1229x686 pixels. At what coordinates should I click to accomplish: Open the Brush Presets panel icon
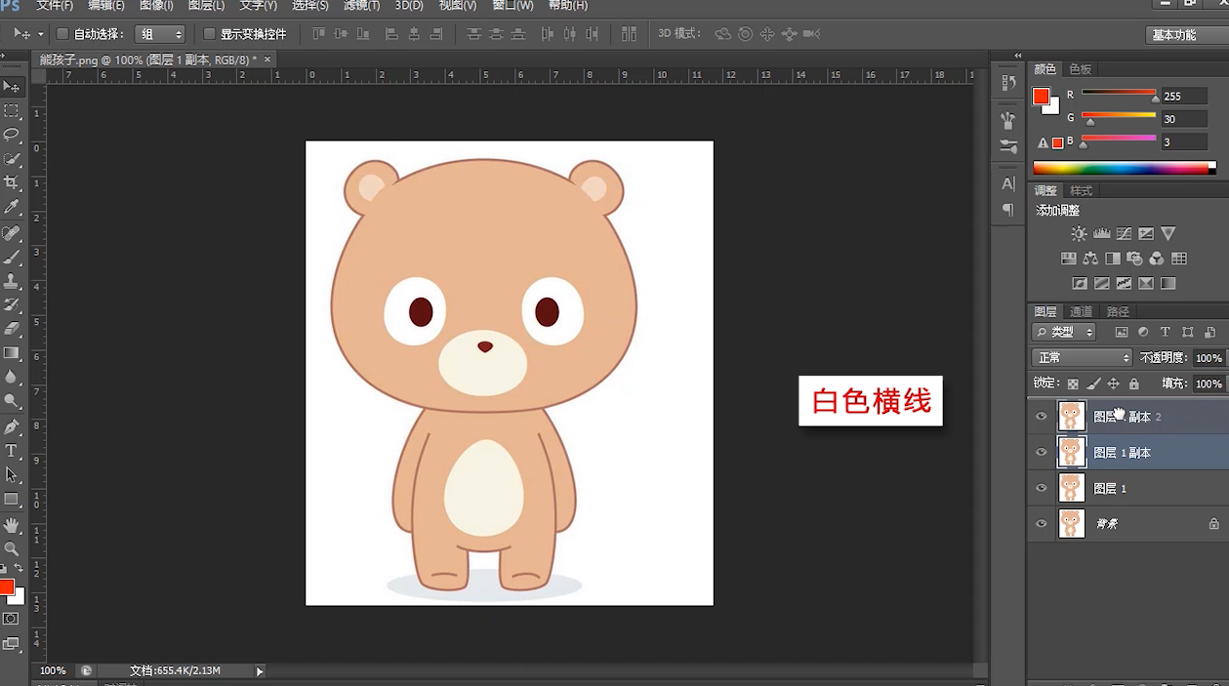(1008, 146)
